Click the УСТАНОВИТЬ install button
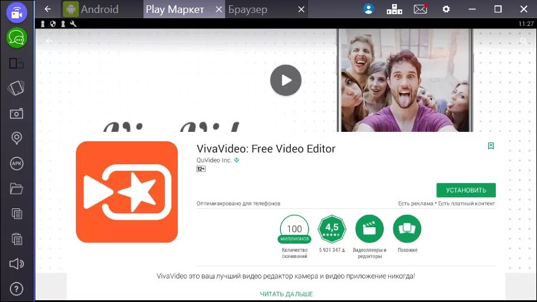Screen dimensions: 537x302 (466, 190)
